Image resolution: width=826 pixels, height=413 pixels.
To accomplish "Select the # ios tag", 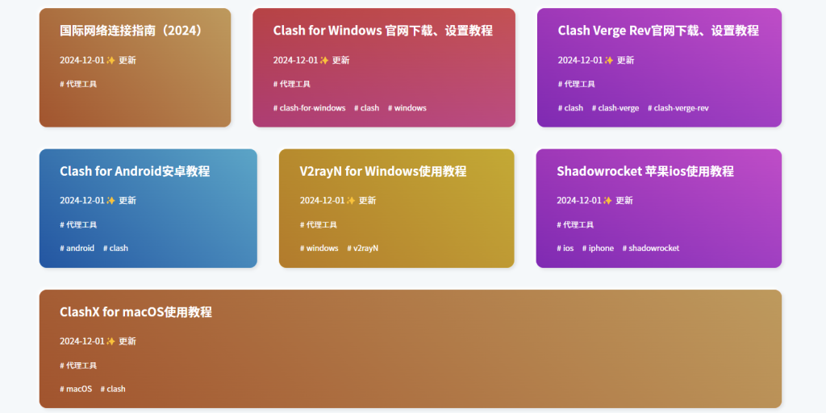I will 565,248.
